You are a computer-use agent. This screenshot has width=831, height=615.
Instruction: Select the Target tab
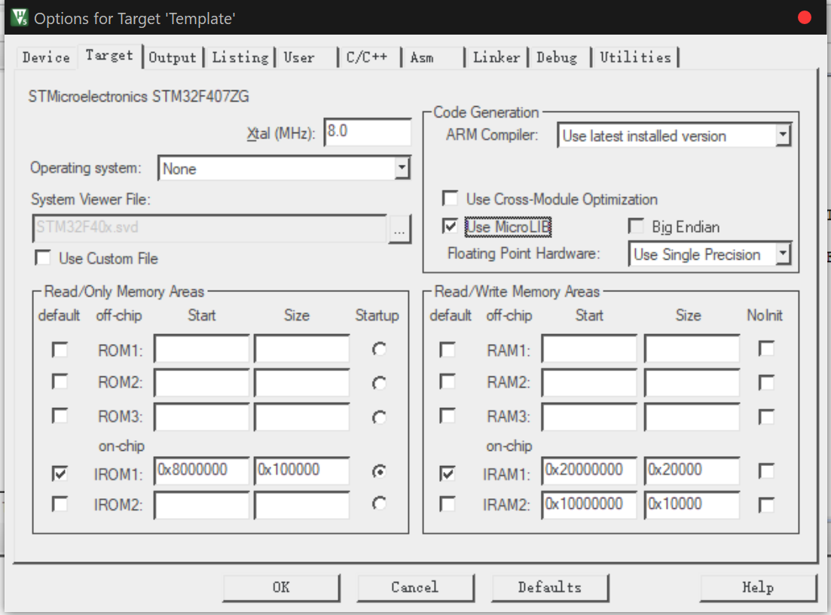pyautogui.click(x=109, y=56)
